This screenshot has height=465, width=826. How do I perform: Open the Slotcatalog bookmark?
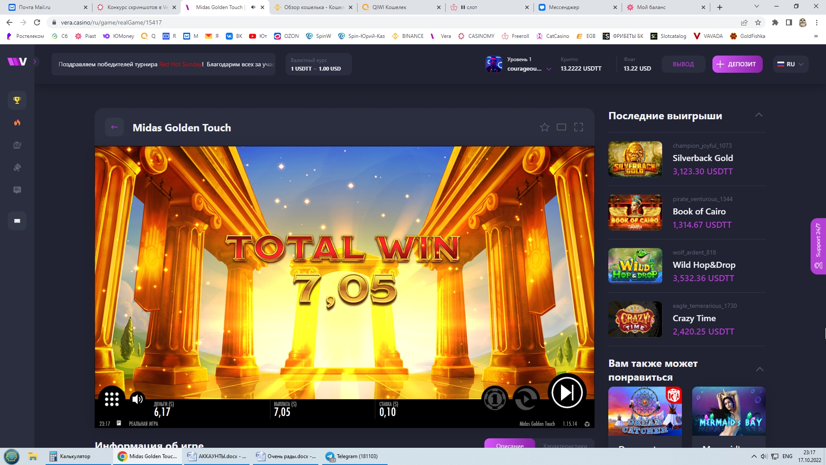click(669, 36)
